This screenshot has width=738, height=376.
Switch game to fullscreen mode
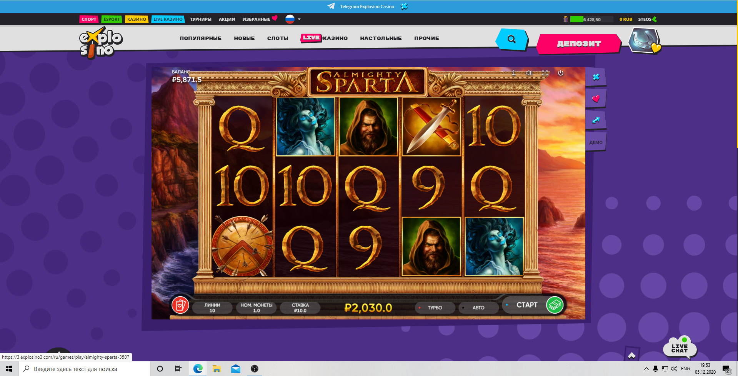pos(545,73)
